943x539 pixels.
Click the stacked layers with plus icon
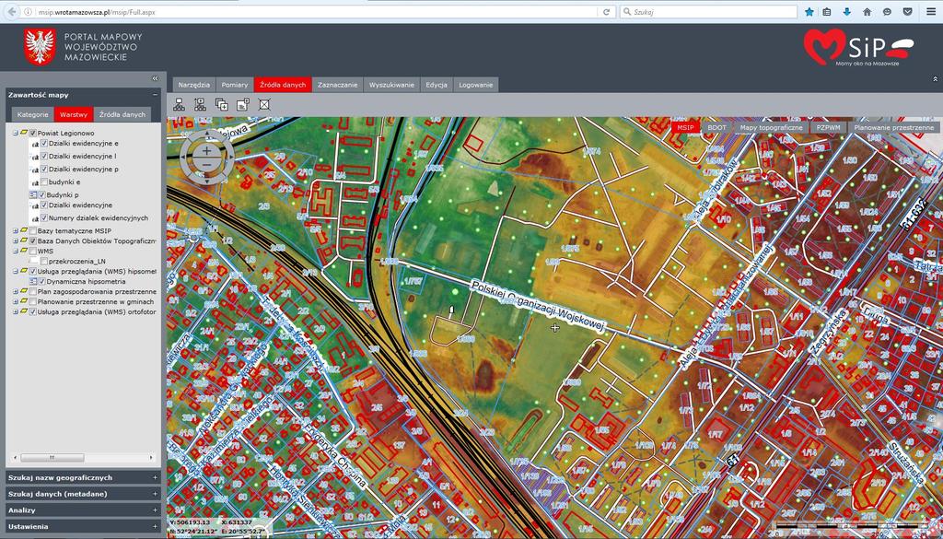(221, 104)
